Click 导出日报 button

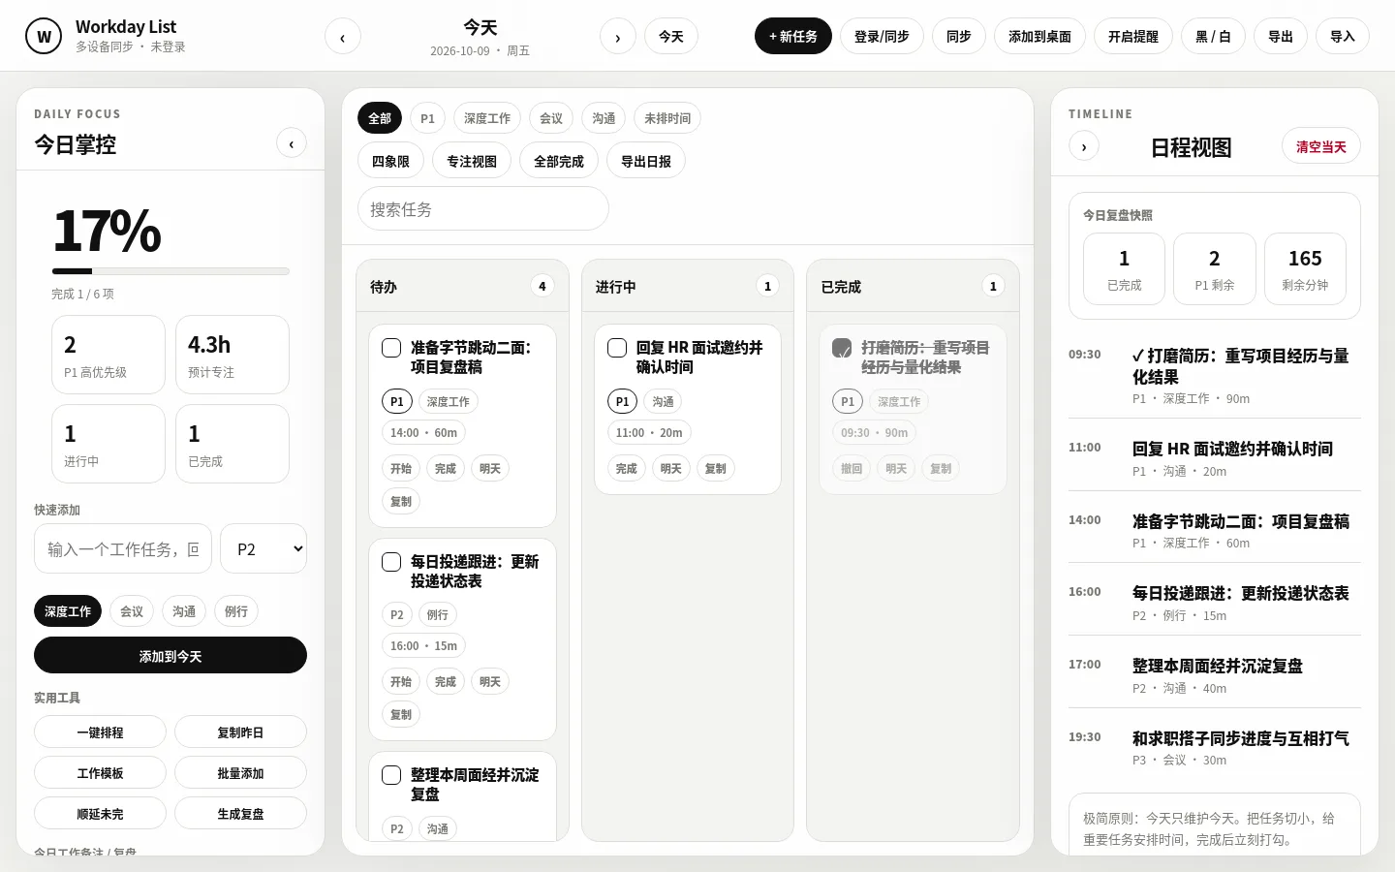pos(646,161)
